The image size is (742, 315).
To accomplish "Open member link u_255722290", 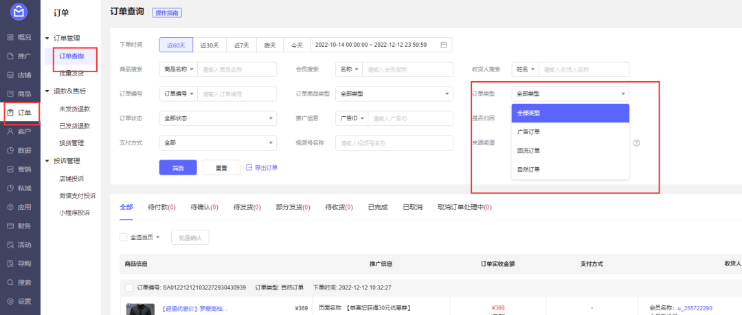I will [695, 308].
